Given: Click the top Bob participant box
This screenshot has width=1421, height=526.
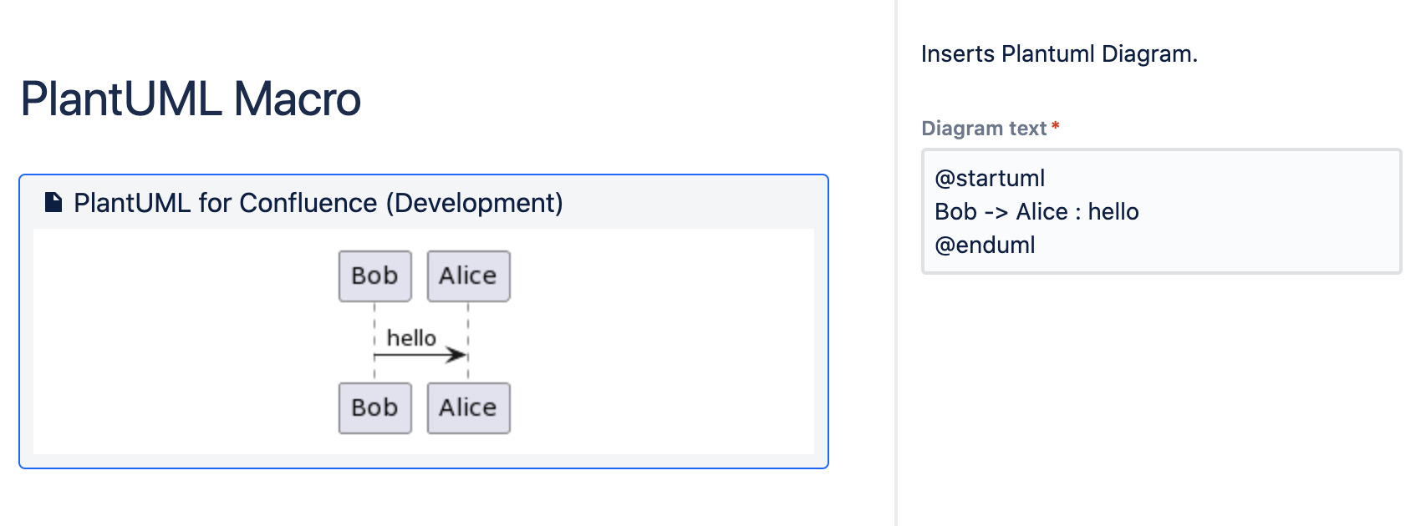Looking at the screenshot, I should (374, 276).
